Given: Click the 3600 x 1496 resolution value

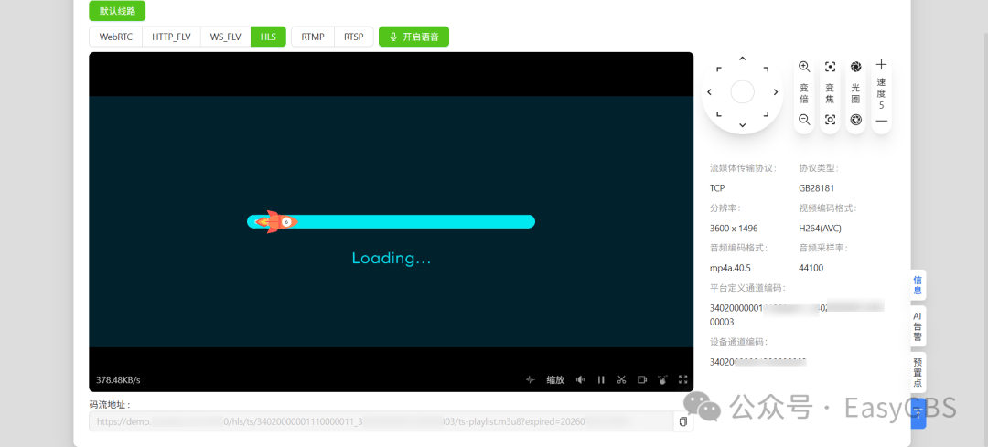Looking at the screenshot, I should coord(734,228).
